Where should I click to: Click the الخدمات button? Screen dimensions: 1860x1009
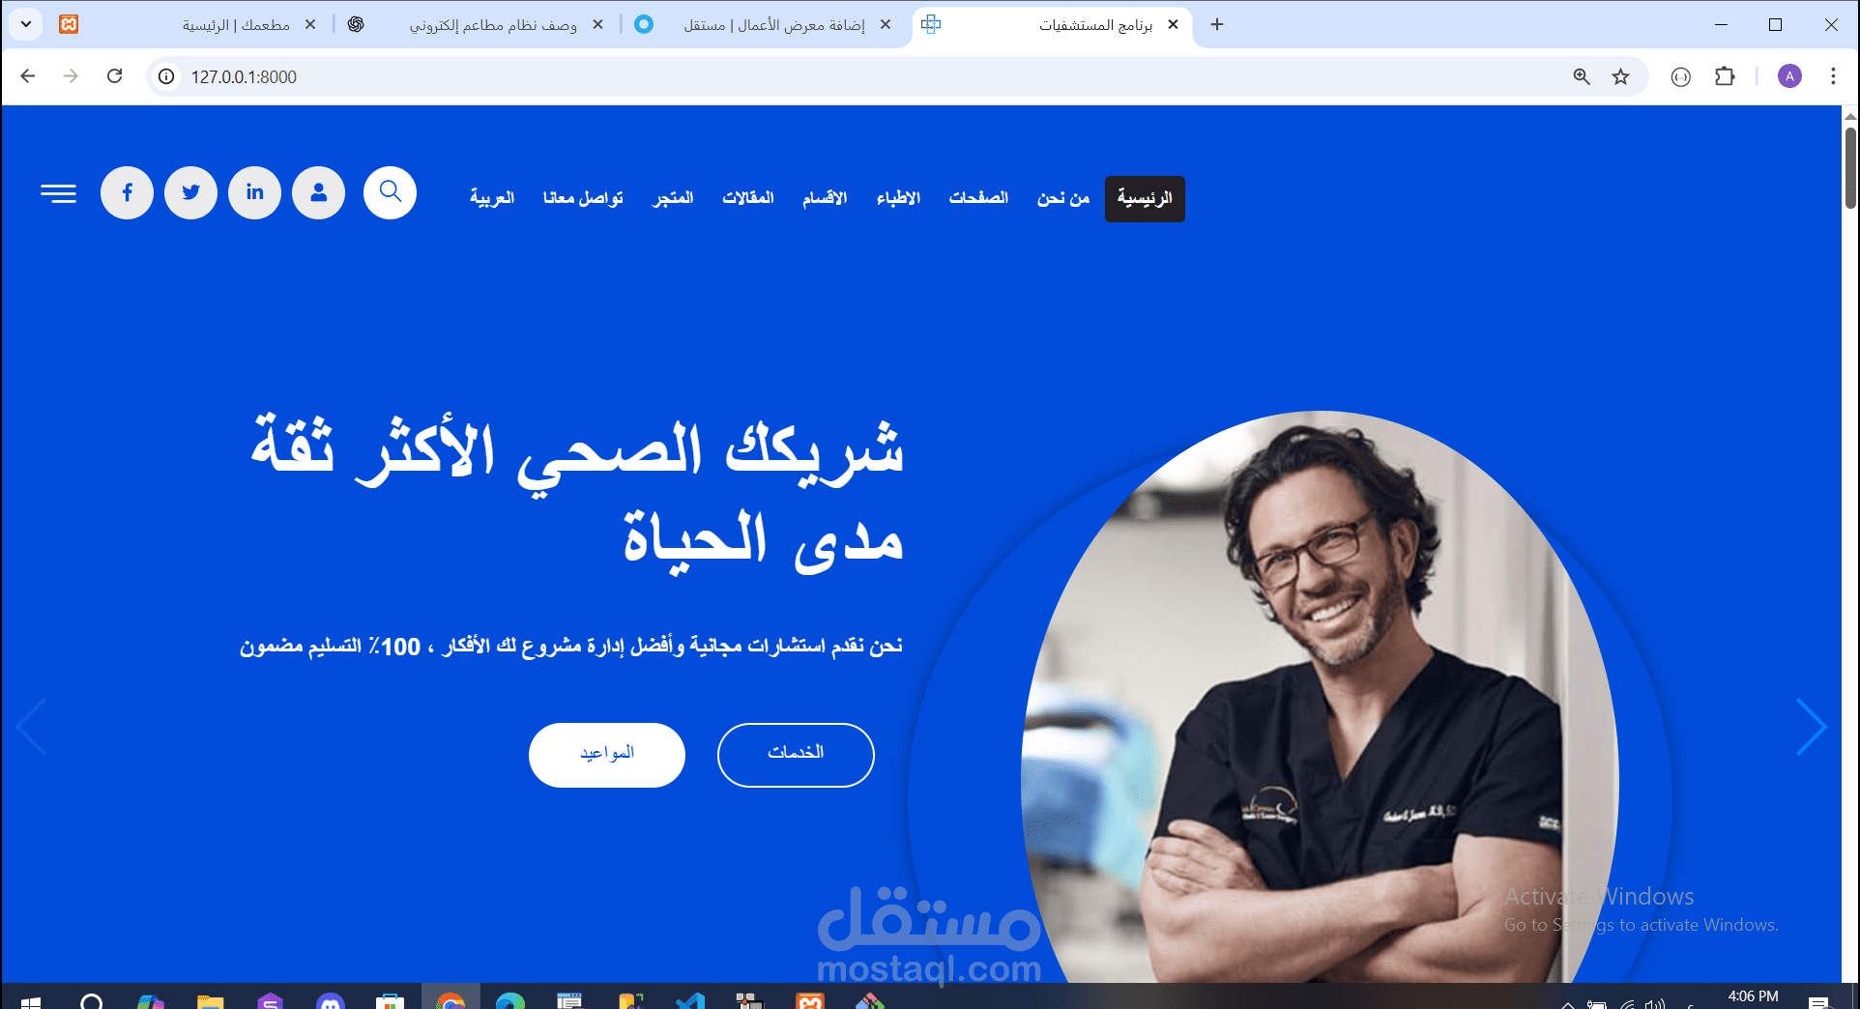click(x=796, y=755)
